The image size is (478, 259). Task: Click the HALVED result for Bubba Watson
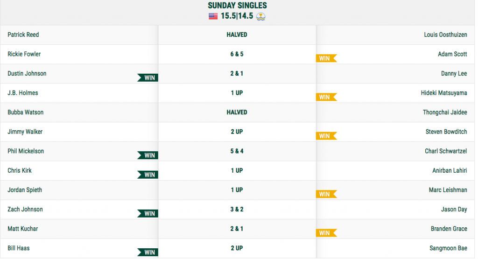pos(237,112)
